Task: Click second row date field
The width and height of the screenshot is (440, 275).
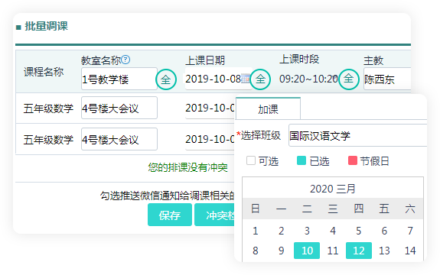Action: 210,139
